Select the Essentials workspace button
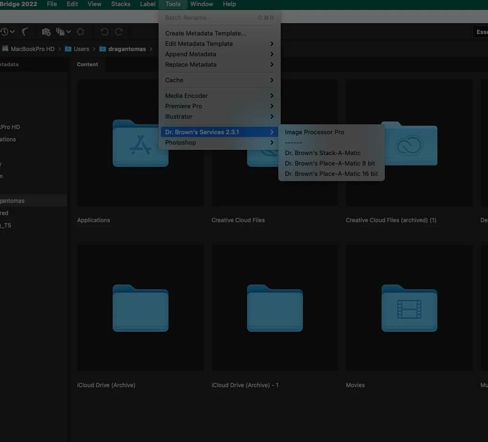488x442 pixels. click(481, 32)
